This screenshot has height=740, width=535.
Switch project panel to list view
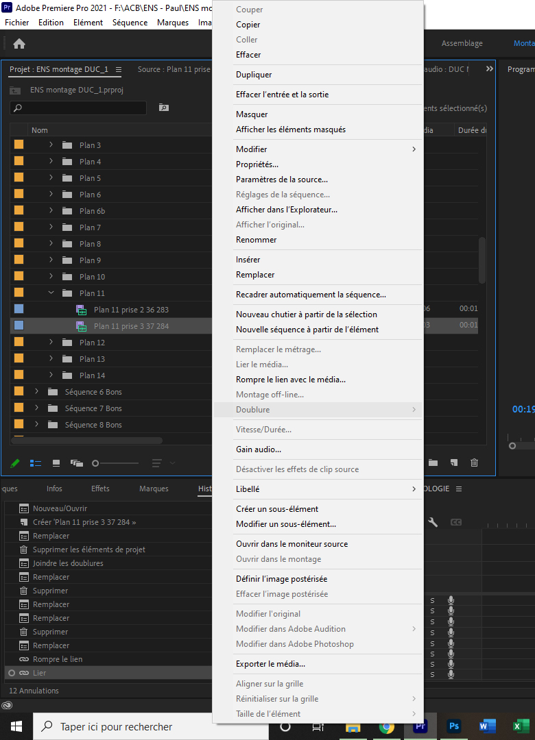click(x=35, y=463)
